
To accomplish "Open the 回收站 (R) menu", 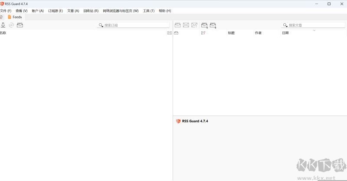I will point(91,11).
